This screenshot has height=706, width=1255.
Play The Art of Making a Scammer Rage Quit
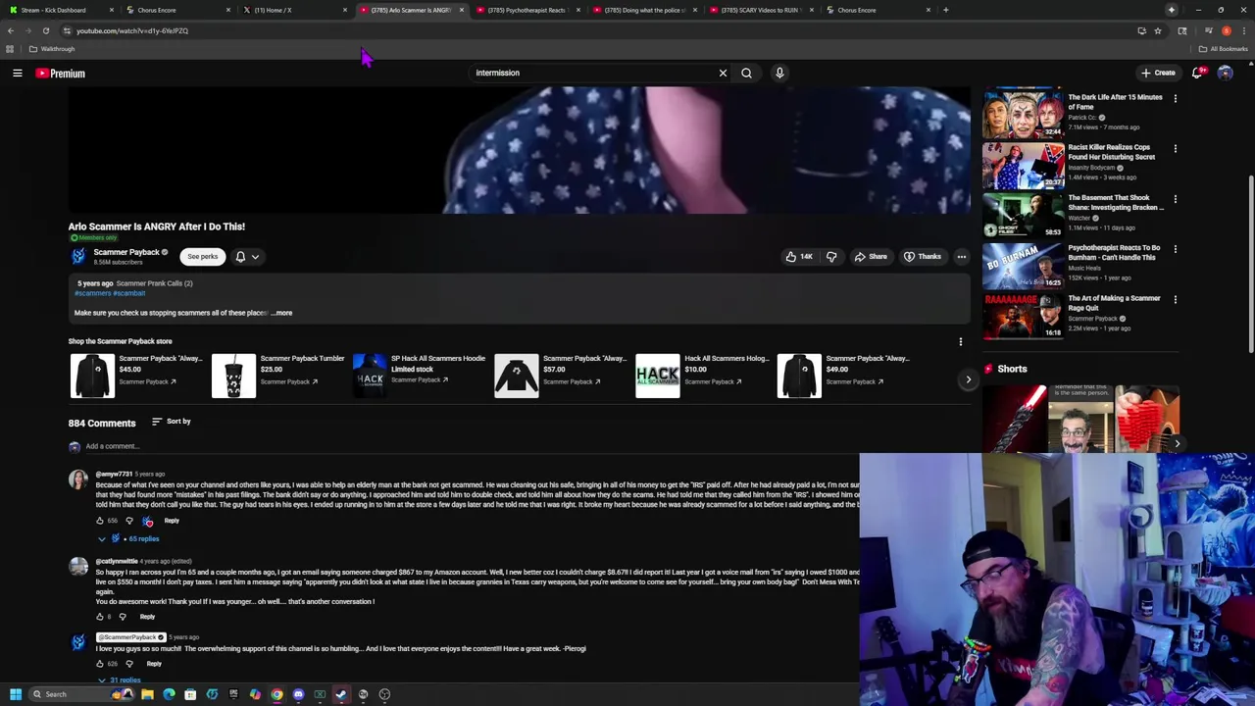1023,316
